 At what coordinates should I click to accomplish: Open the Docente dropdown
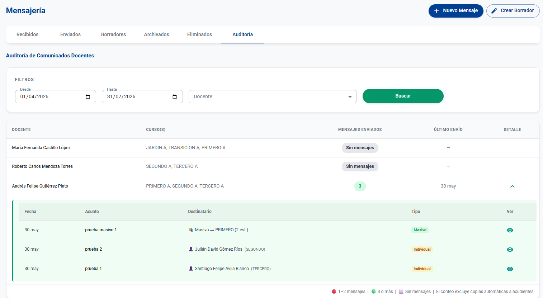point(273,96)
